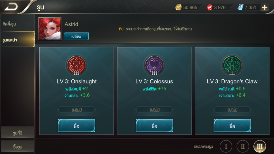Select the red Onslaught rune icon
Screen dimensions: 274x154
point(76,65)
